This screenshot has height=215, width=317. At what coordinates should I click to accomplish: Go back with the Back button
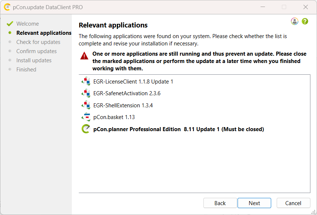(x=220, y=203)
